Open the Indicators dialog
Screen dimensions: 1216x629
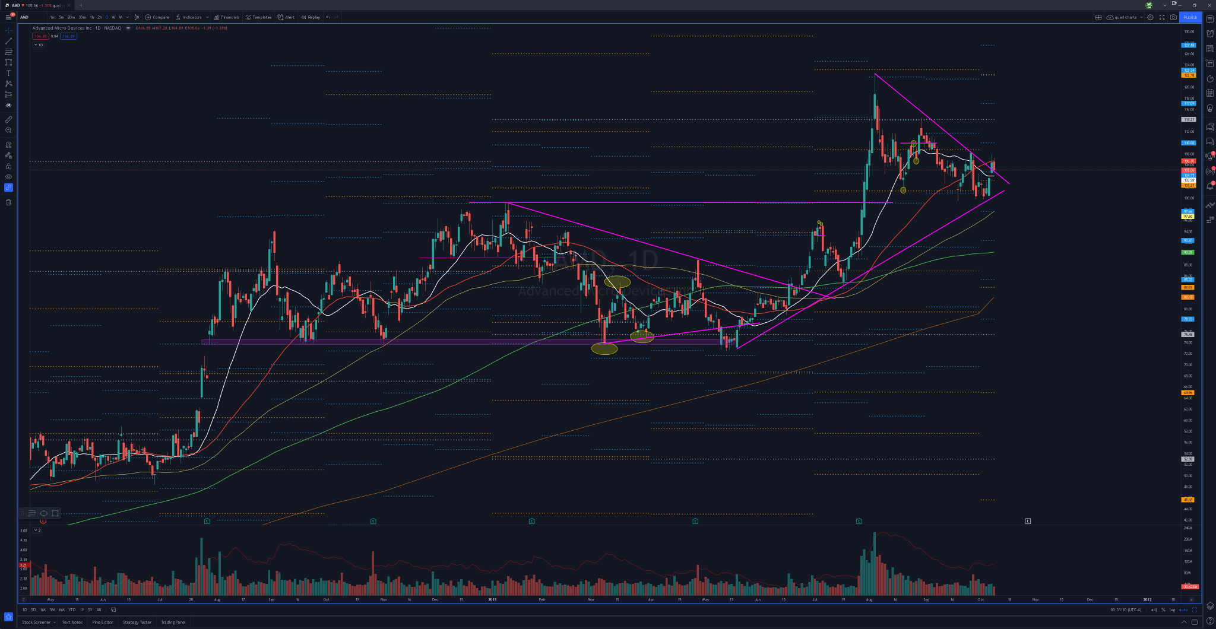pyautogui.click(x=189, y=17)
